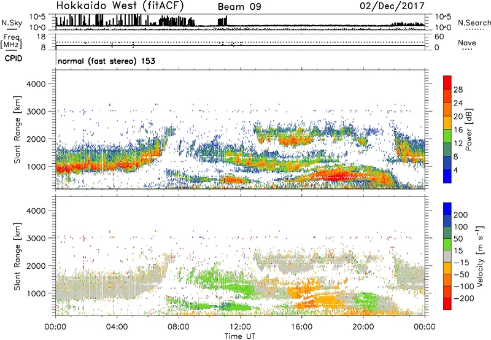Click the Slant Range [km] label of velocity panel

pos(17,257)
